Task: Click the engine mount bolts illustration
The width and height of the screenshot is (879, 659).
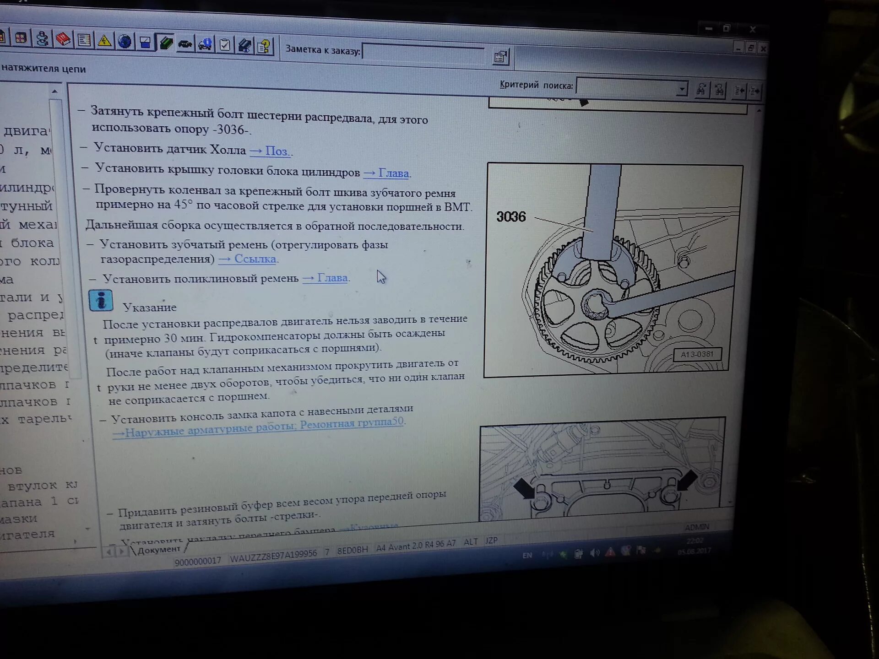Action: click(602, 469)
